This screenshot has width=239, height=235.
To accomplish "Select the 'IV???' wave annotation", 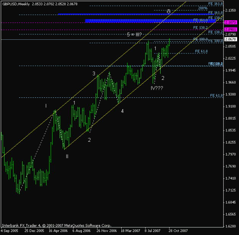I will coord(157,88).
